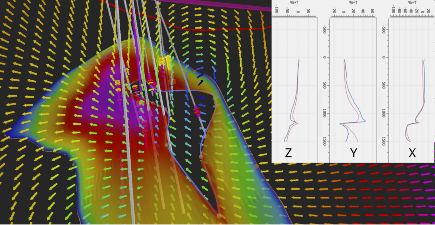Select the yellow disc marker stack on the drillhole
Screen dimensions: 435x225
pos(161,61)
